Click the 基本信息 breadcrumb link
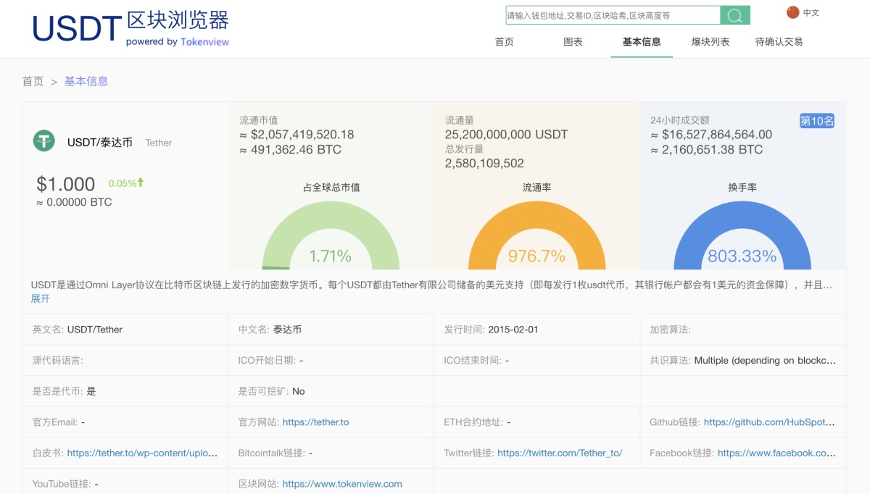870x494 pixels. coord(86,81)
